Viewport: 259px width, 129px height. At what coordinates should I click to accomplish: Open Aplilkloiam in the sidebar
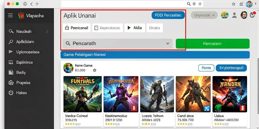pos(25,42)
